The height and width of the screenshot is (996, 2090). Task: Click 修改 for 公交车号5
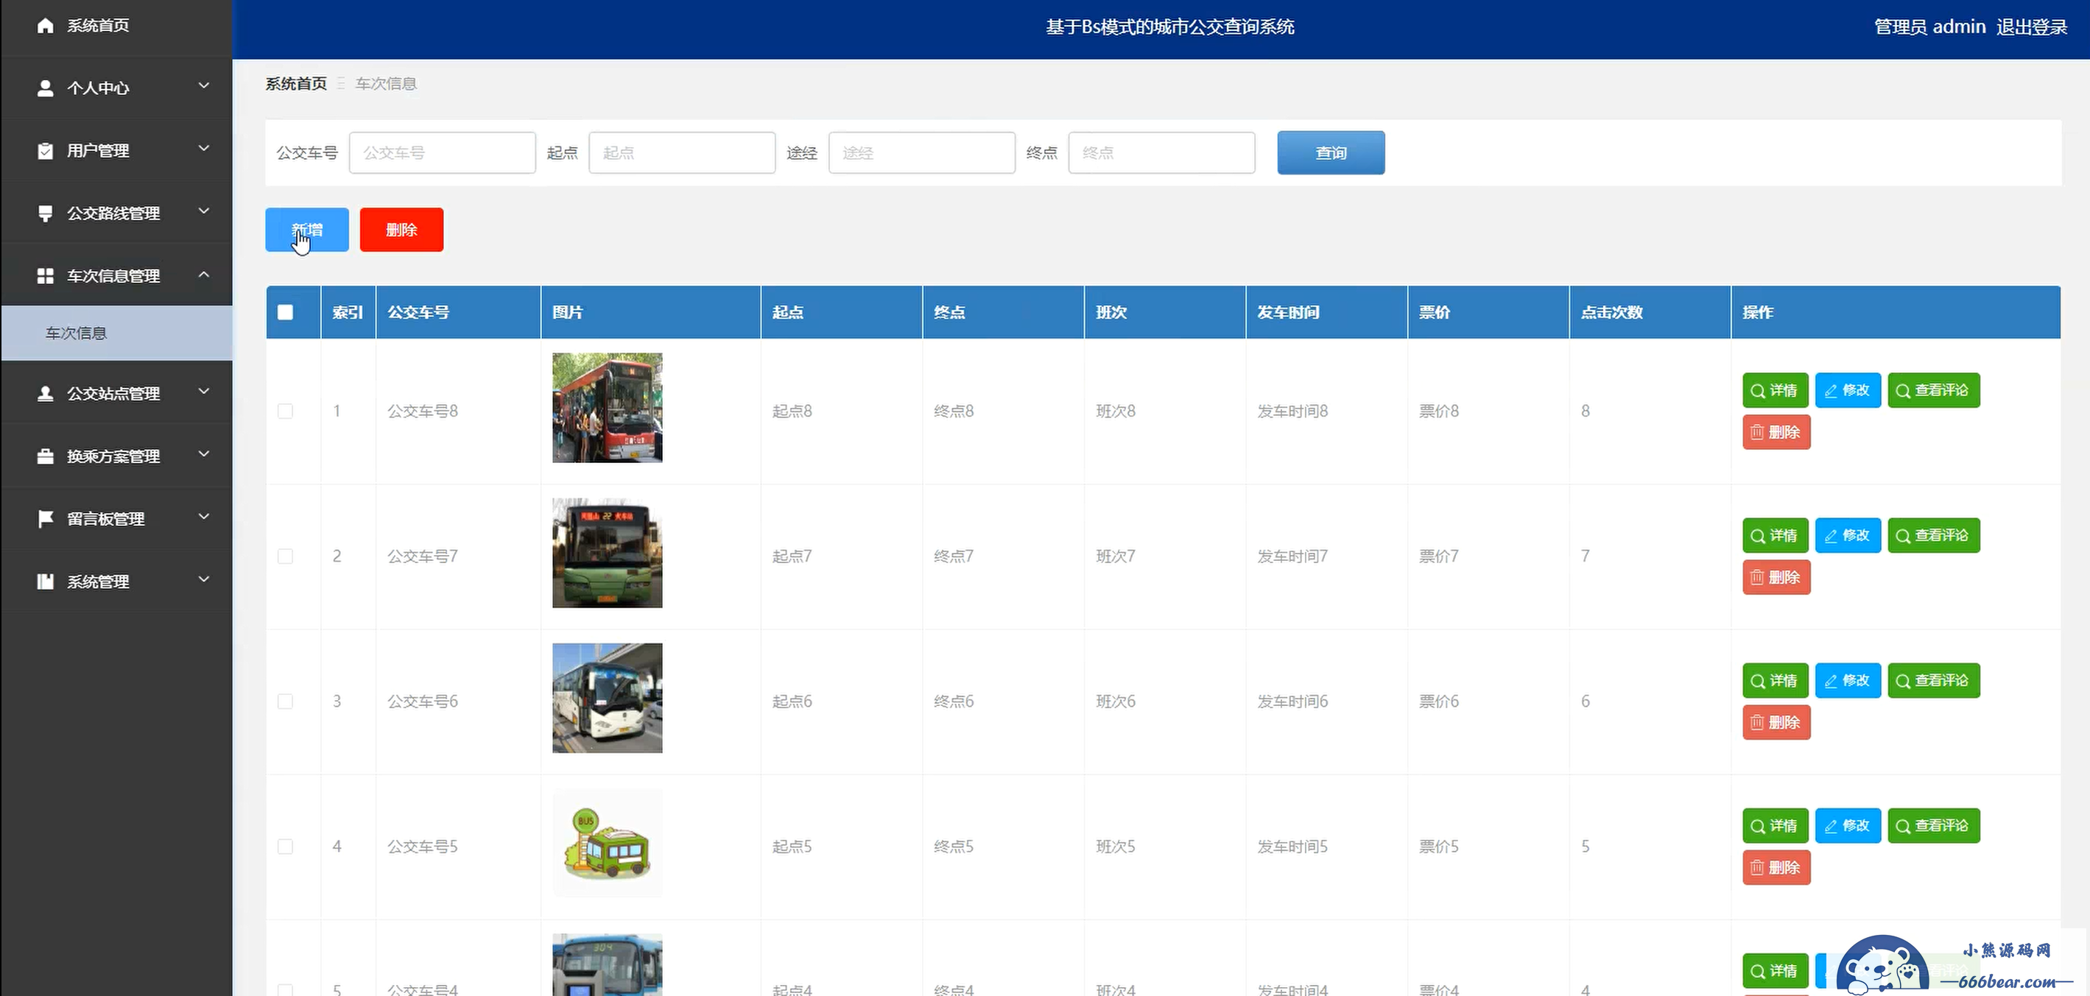point(1848,826)
